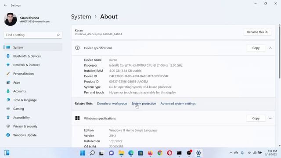The image size is (281, 158).
Task: Select the Product ID value 00327-35196-28093-AAOEM
Action: click(x=129, y=82)
